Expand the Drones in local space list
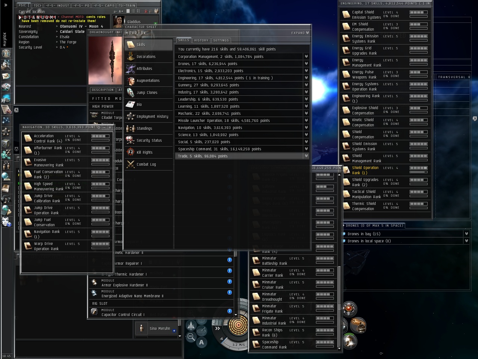This screenshot has height=359, width=478. [x=466, y=241]
